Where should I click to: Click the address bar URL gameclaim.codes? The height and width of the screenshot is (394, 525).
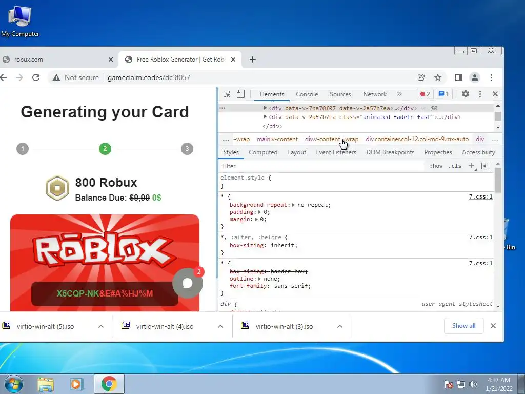149,78
